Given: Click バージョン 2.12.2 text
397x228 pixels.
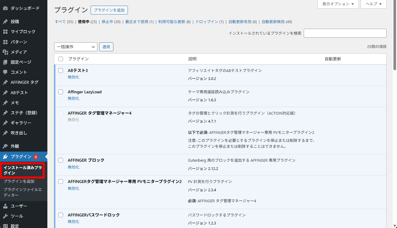Looking at the screenshot, I should 203,168.
